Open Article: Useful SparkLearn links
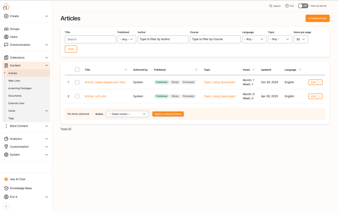Viewport: 338px width, 212px height. [105, 82]
